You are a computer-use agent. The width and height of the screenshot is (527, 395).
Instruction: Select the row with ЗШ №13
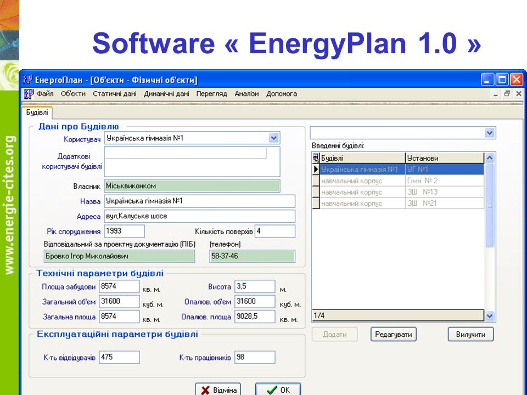click(399, 192)
